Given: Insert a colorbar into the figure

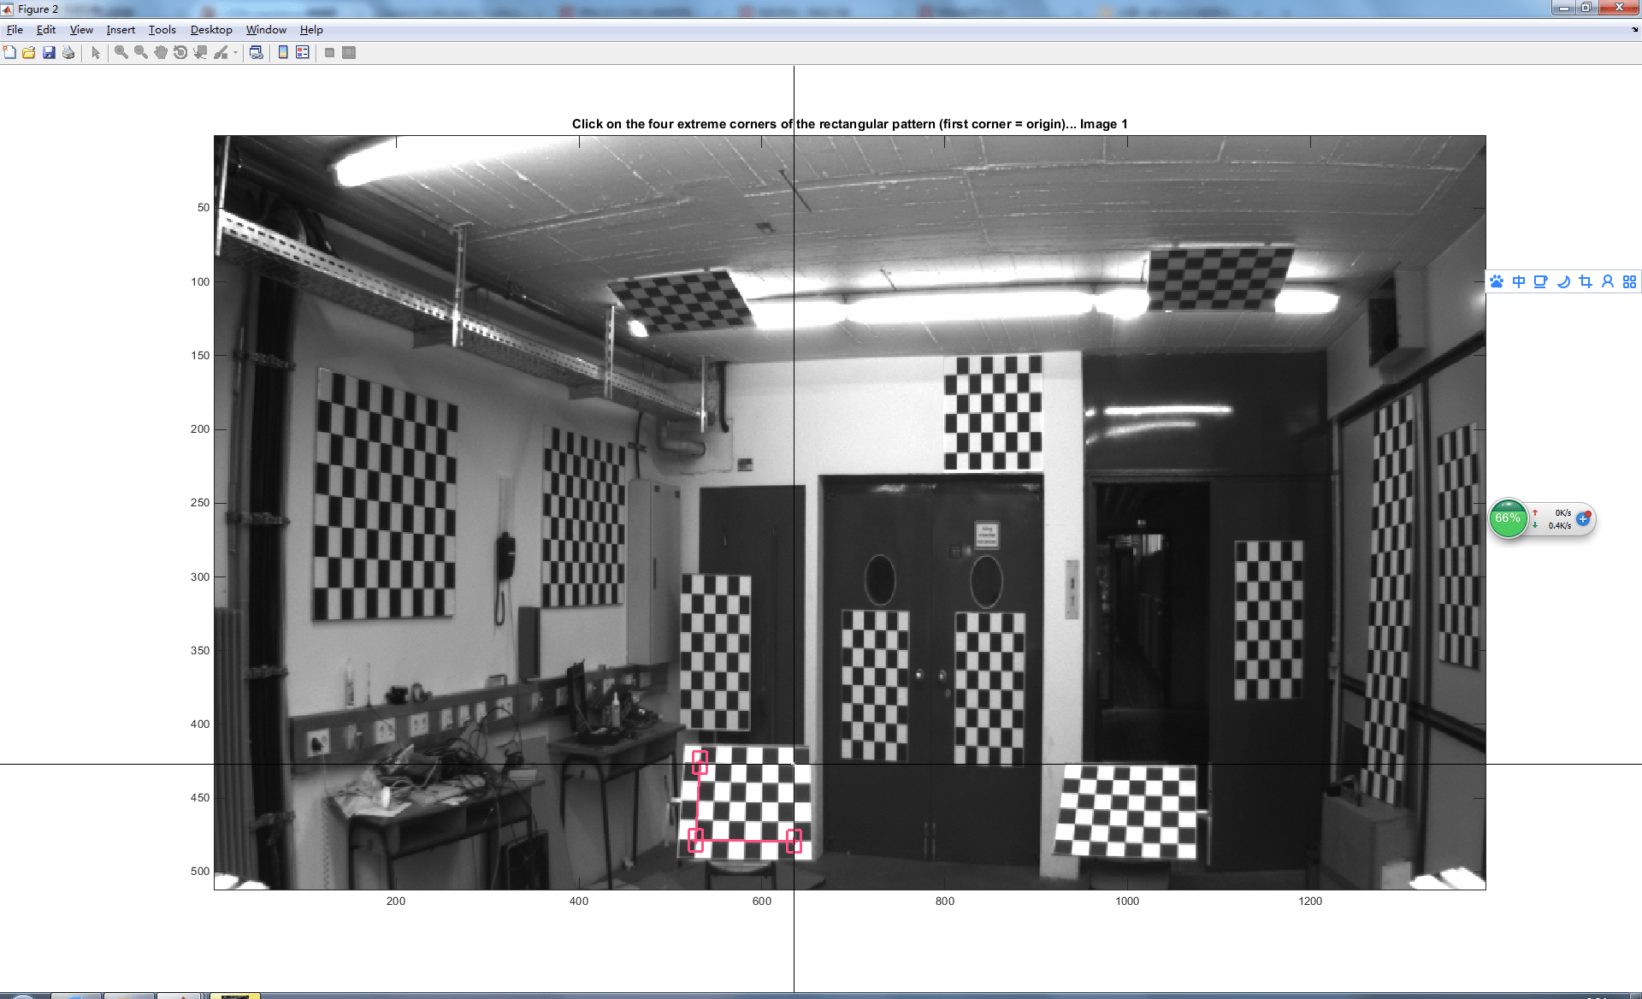Looking at the screenshot, I should [282, 51].
